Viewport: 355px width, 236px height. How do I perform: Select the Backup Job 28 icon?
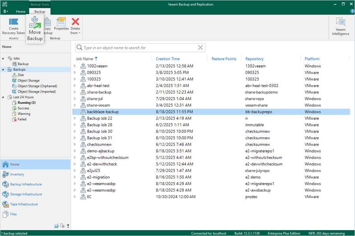point(83,125)
